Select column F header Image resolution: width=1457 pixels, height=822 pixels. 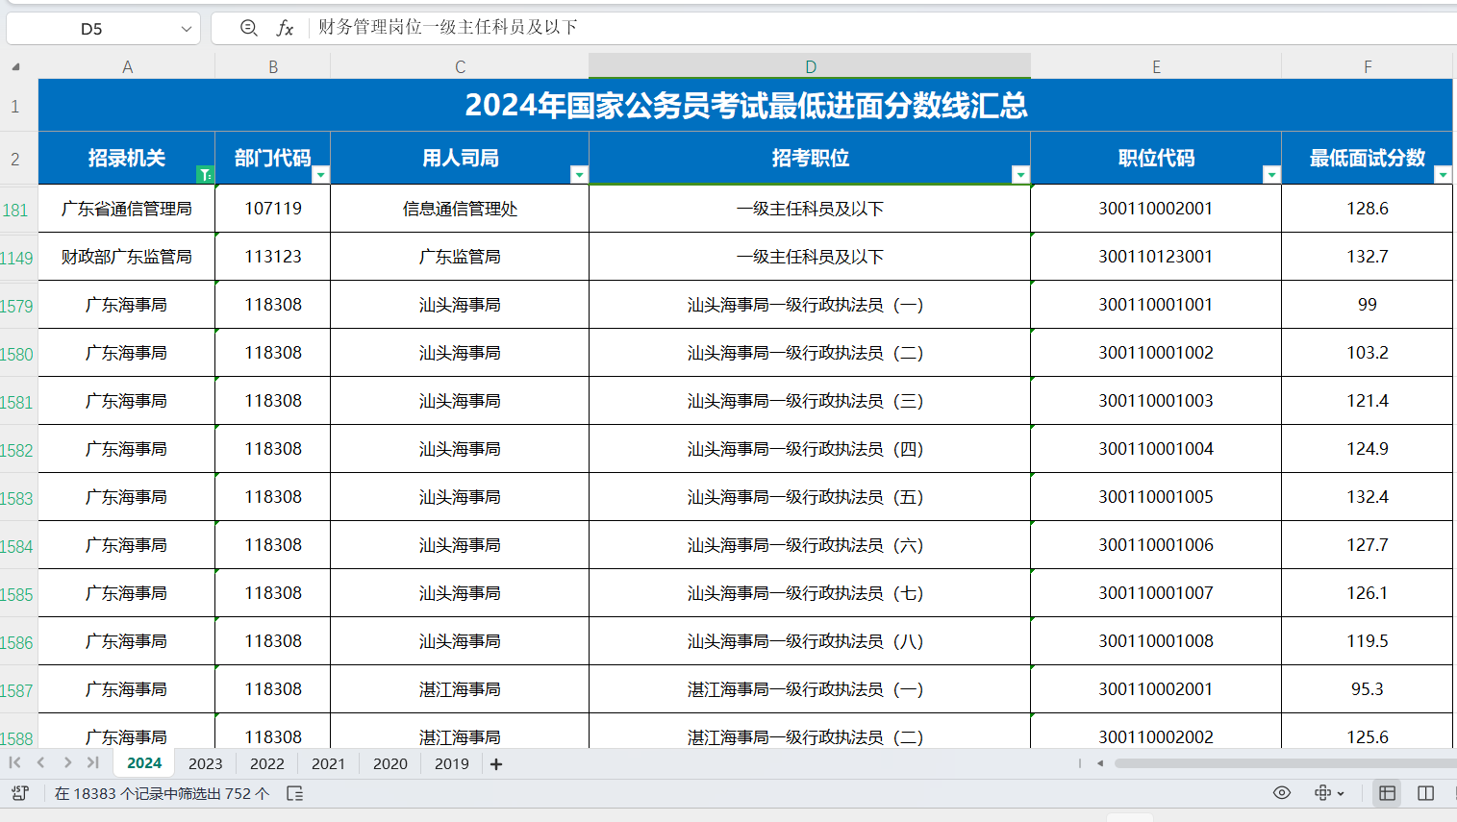tap(1368, 66)
